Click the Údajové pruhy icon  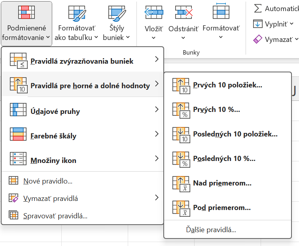coord(18,110)
